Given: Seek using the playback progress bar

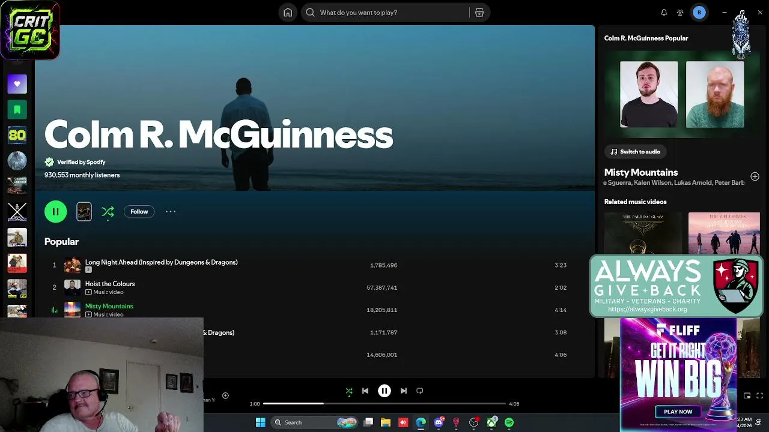Looking at the screenshot, I should tap(384, 404).
